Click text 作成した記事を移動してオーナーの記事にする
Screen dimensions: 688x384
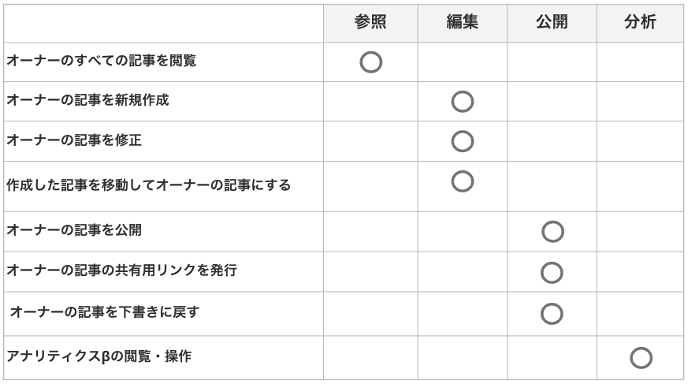pos(149,185)
